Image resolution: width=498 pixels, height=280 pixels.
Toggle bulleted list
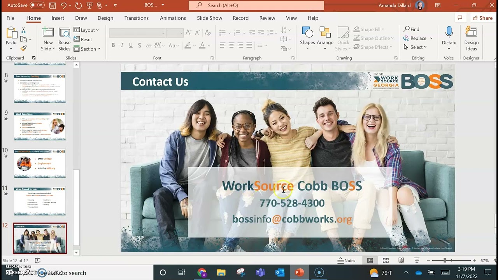point(223,33)
